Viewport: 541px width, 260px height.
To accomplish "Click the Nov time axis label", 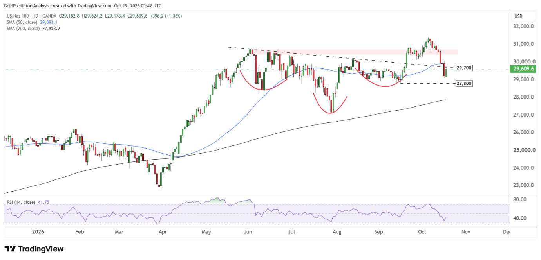I will click(x=466, y=232).
